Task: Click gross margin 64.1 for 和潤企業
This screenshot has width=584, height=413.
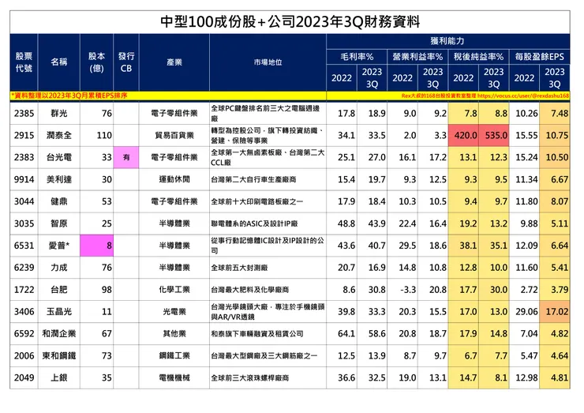Action: point(342,333)
